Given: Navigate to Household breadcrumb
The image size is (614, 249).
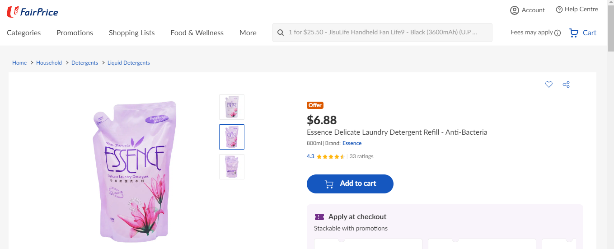Looking at the screenshot, I should click(49, 63).
